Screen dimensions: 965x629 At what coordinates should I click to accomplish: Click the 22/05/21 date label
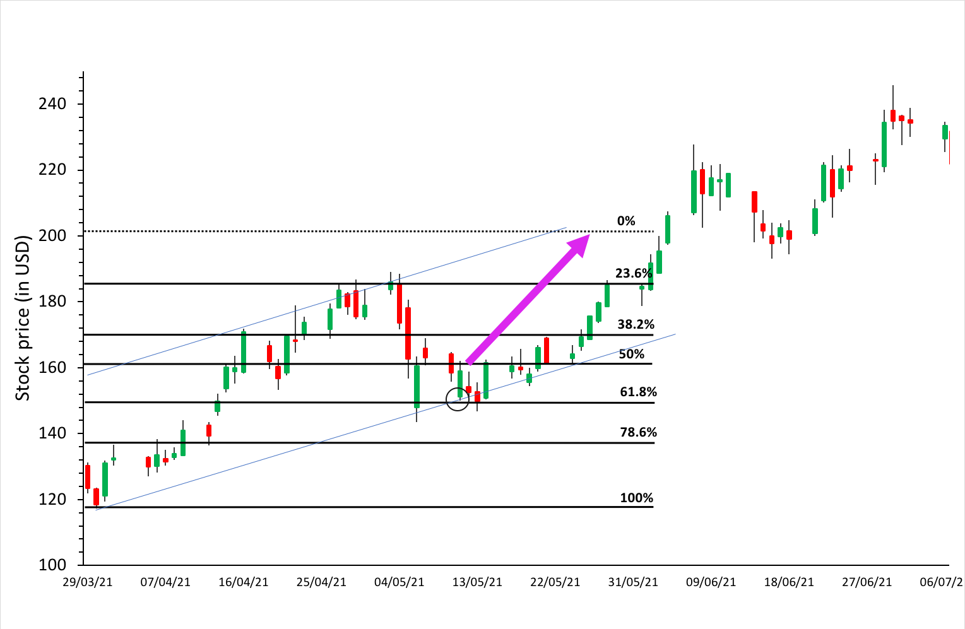click(x=555, y=582)
